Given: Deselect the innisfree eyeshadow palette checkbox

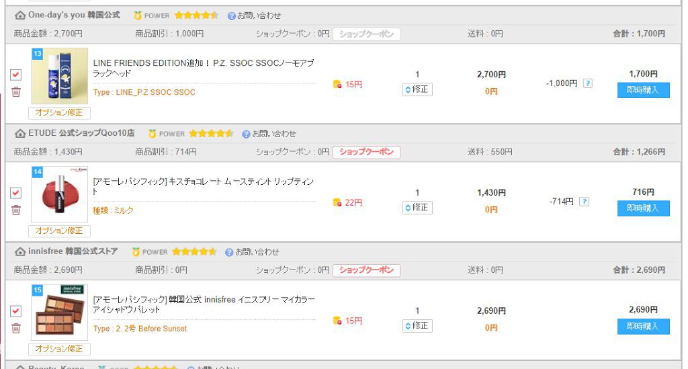Looking at the screenshot, I should click(16, 311).
